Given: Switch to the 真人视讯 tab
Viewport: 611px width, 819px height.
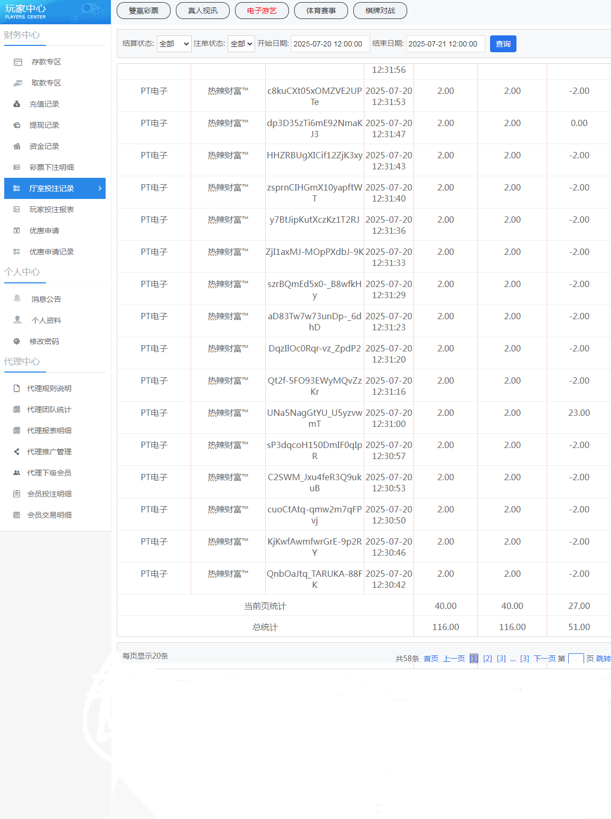Looking at the screenshot, I should [203, 11].
